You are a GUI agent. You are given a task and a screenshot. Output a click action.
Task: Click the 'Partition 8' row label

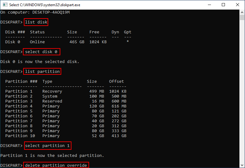point(19,126)
